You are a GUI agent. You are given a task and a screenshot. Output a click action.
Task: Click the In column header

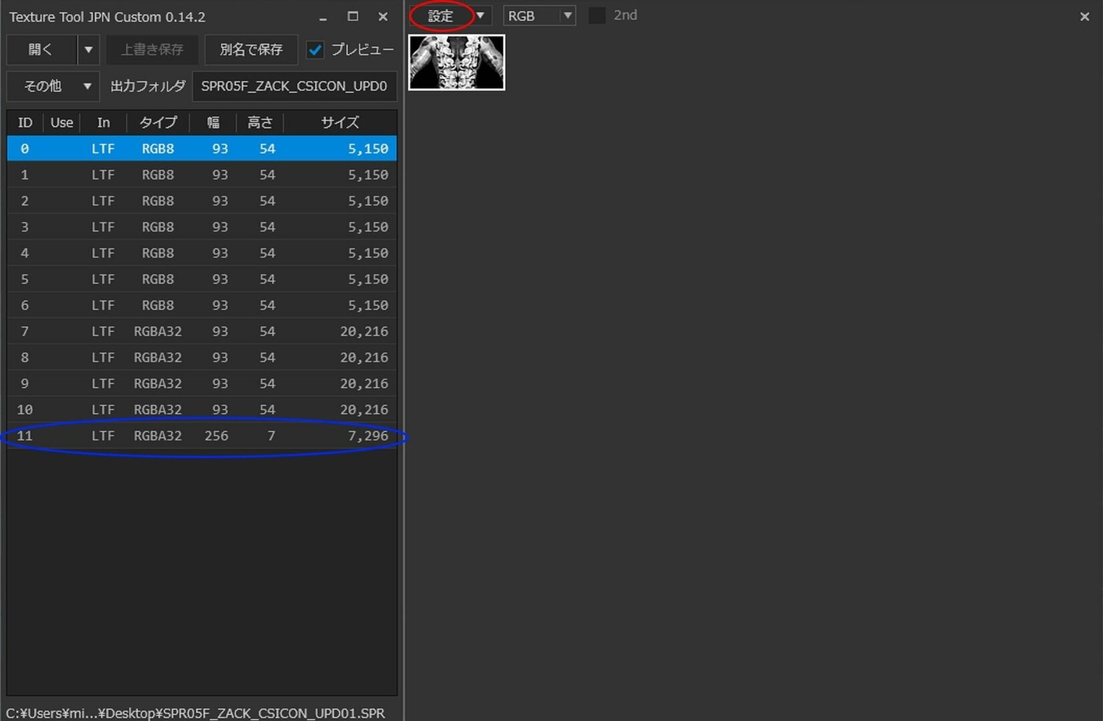[103, 122]
